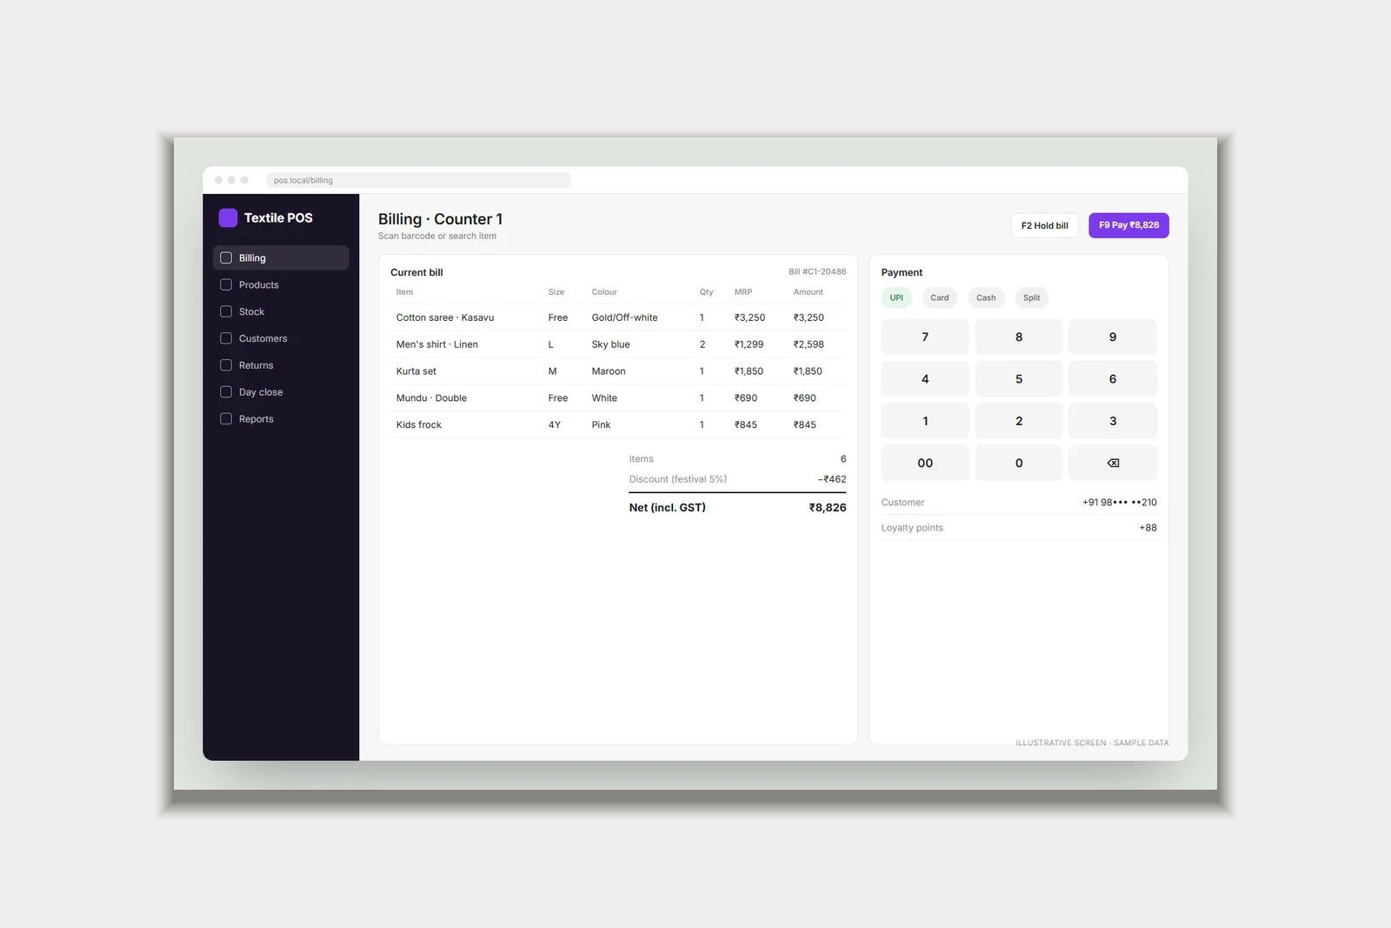Click F9 Pay ₹8,826 button
The width and height of the screenshot is (1391, 928).
pos(1128,225)
